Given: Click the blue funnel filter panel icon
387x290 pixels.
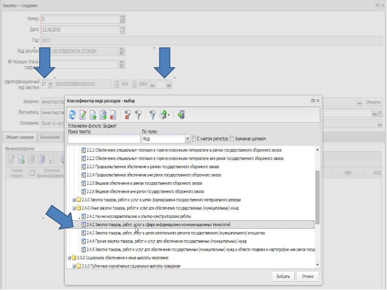Looking at the screenshot, I should pos(153,115).
